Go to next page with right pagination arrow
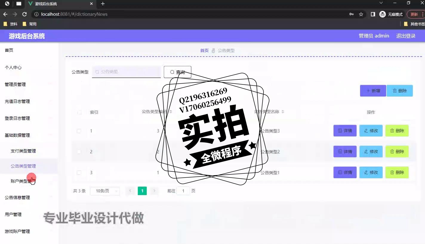 click(x=154, y=191)
